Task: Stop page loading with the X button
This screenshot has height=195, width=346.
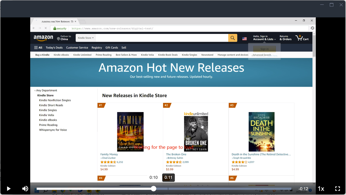Action: 45,28
